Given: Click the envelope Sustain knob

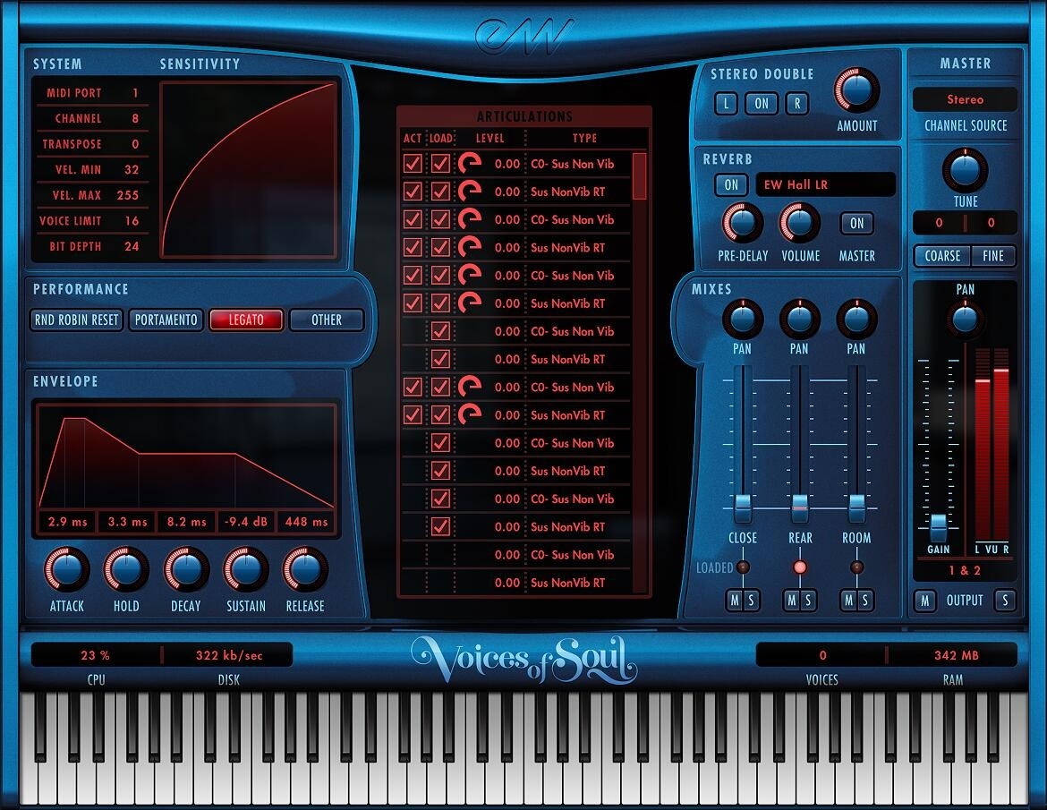Looking at the screenshot, I should 246,569.
